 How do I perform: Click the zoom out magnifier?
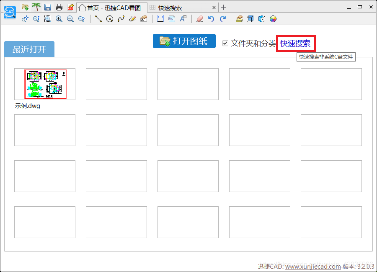pos(70,19)
